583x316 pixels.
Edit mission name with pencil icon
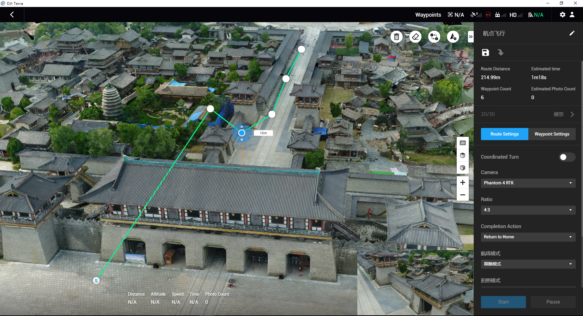pyautogui.click(x=572, y=33)
